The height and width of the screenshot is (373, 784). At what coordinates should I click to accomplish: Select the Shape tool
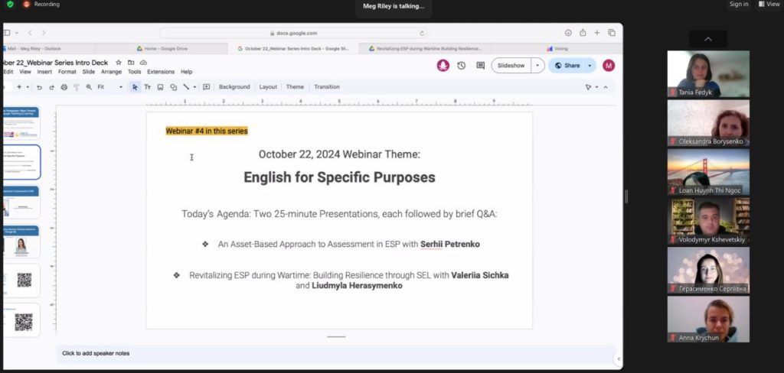pos(174,87)
